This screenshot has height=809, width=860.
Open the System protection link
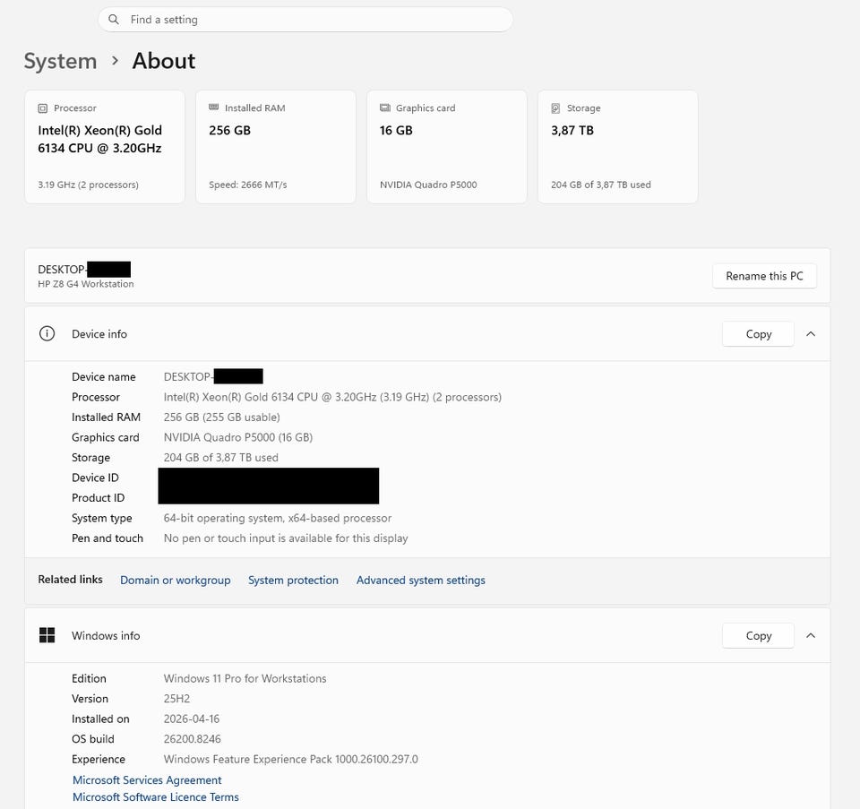point(293,581)
